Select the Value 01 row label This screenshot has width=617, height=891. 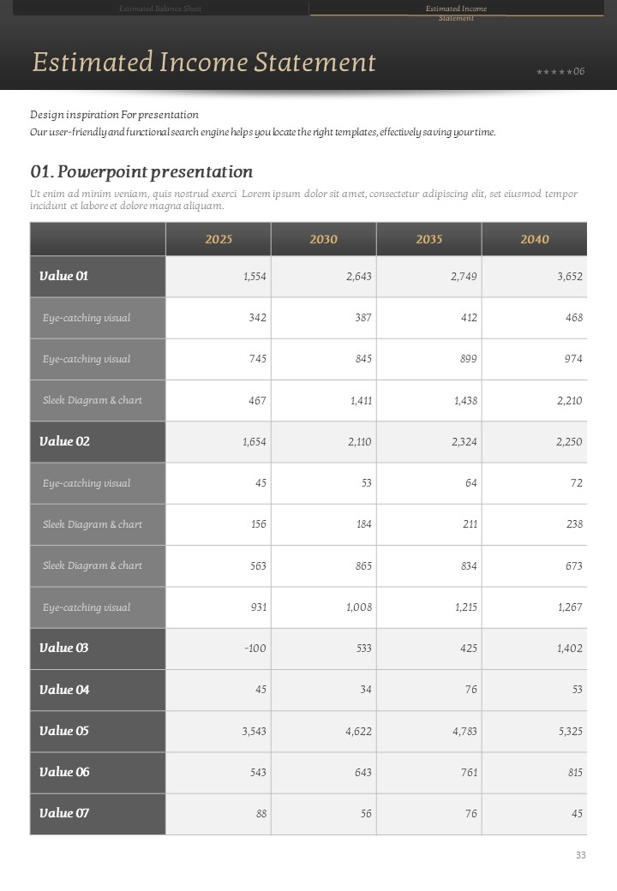64,276
